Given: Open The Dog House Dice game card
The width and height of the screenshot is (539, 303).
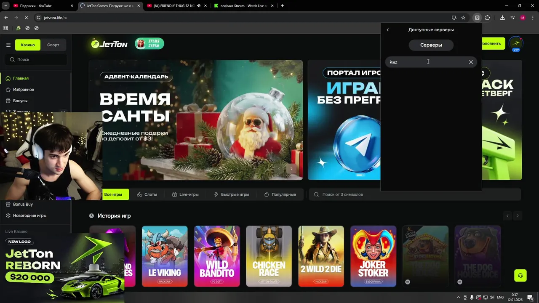Looking at the screenshot, I should click(x=478, y=256).
